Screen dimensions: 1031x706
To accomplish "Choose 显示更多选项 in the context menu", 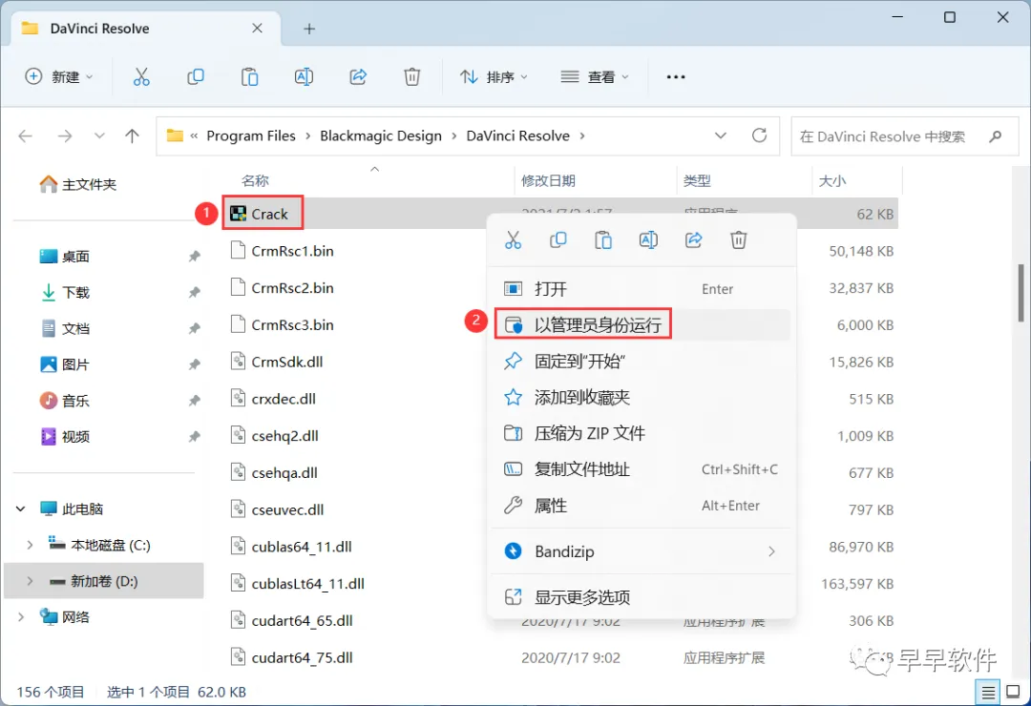I will click(642, 597).
